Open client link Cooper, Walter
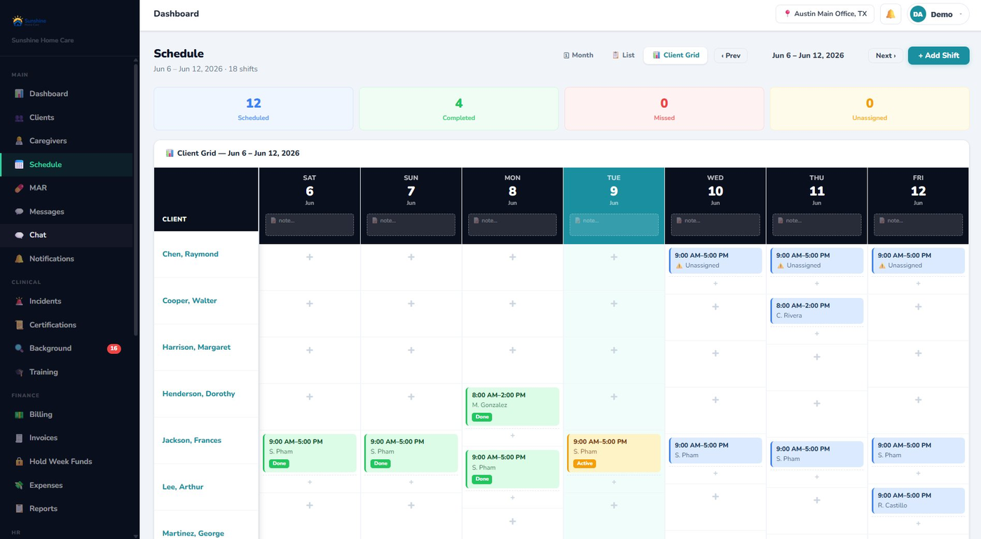 190,301
